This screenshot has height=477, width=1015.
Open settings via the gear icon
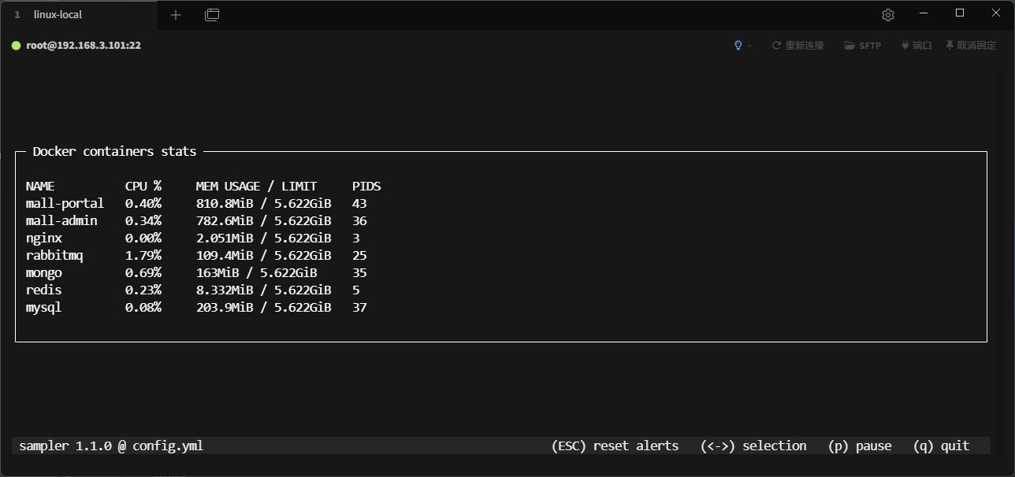pyautogui.click(x=888, y=15)
